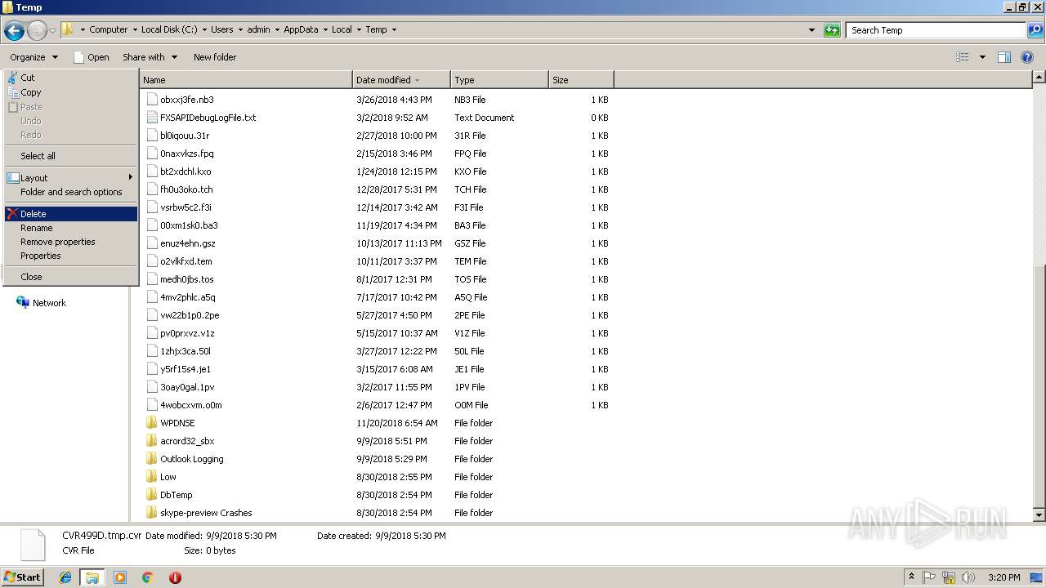Screen dimensions: 1046x588
Task: Sort by Size column header
Action: click(x=581, y=80)
